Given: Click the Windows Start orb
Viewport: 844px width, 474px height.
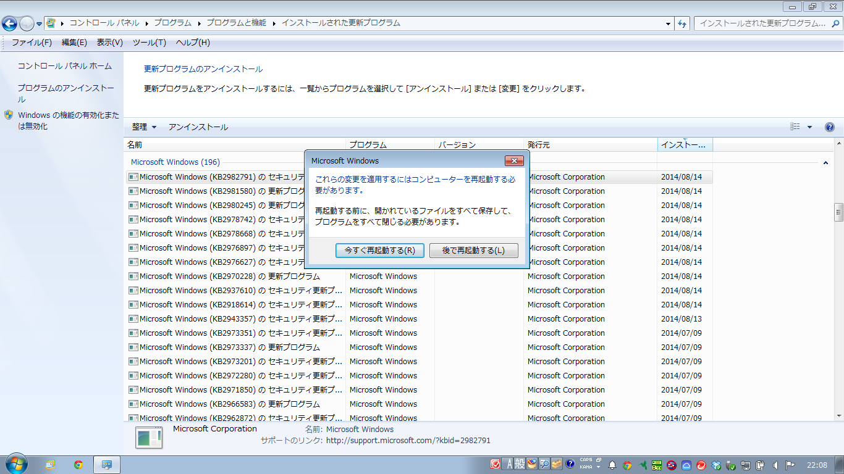Looking at the screenshot, I should 15,465.
